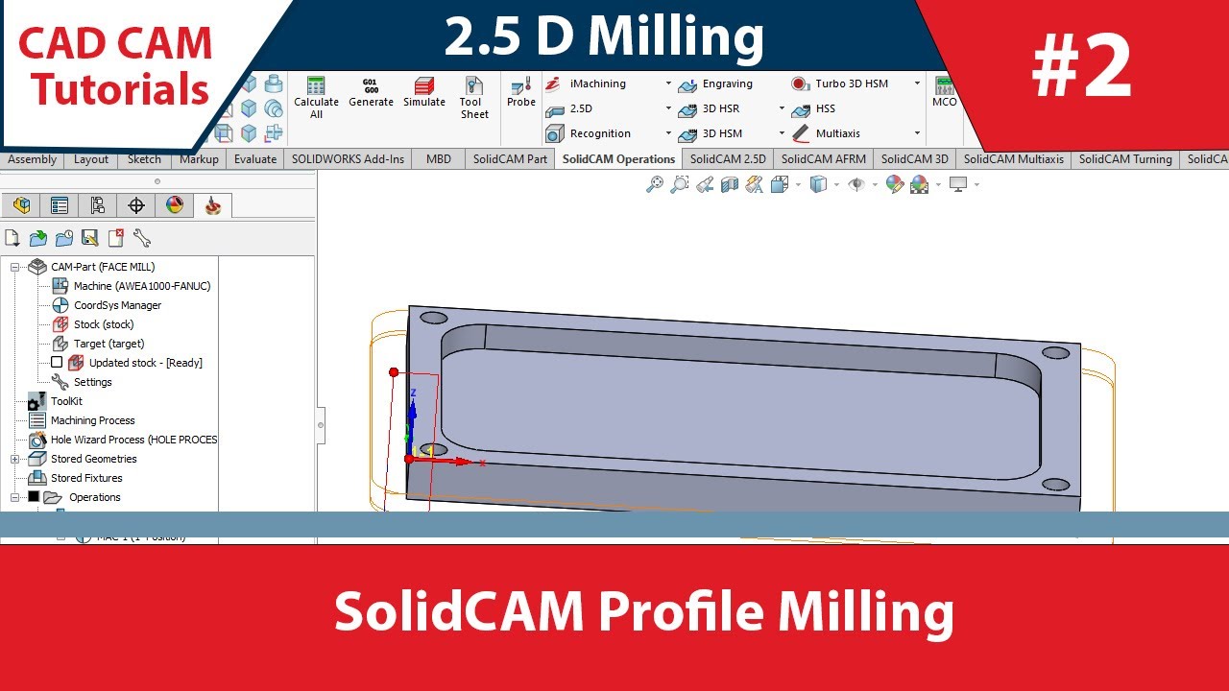Click Zoom to Area icon

pos(680,184)
